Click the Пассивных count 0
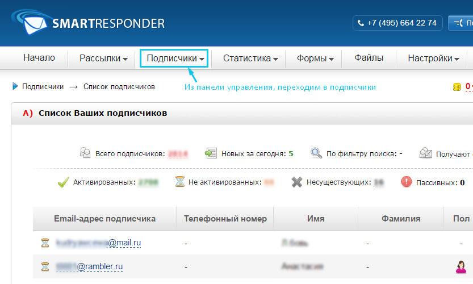This screenshot has height=284, width=473. (x=462, y=182)
